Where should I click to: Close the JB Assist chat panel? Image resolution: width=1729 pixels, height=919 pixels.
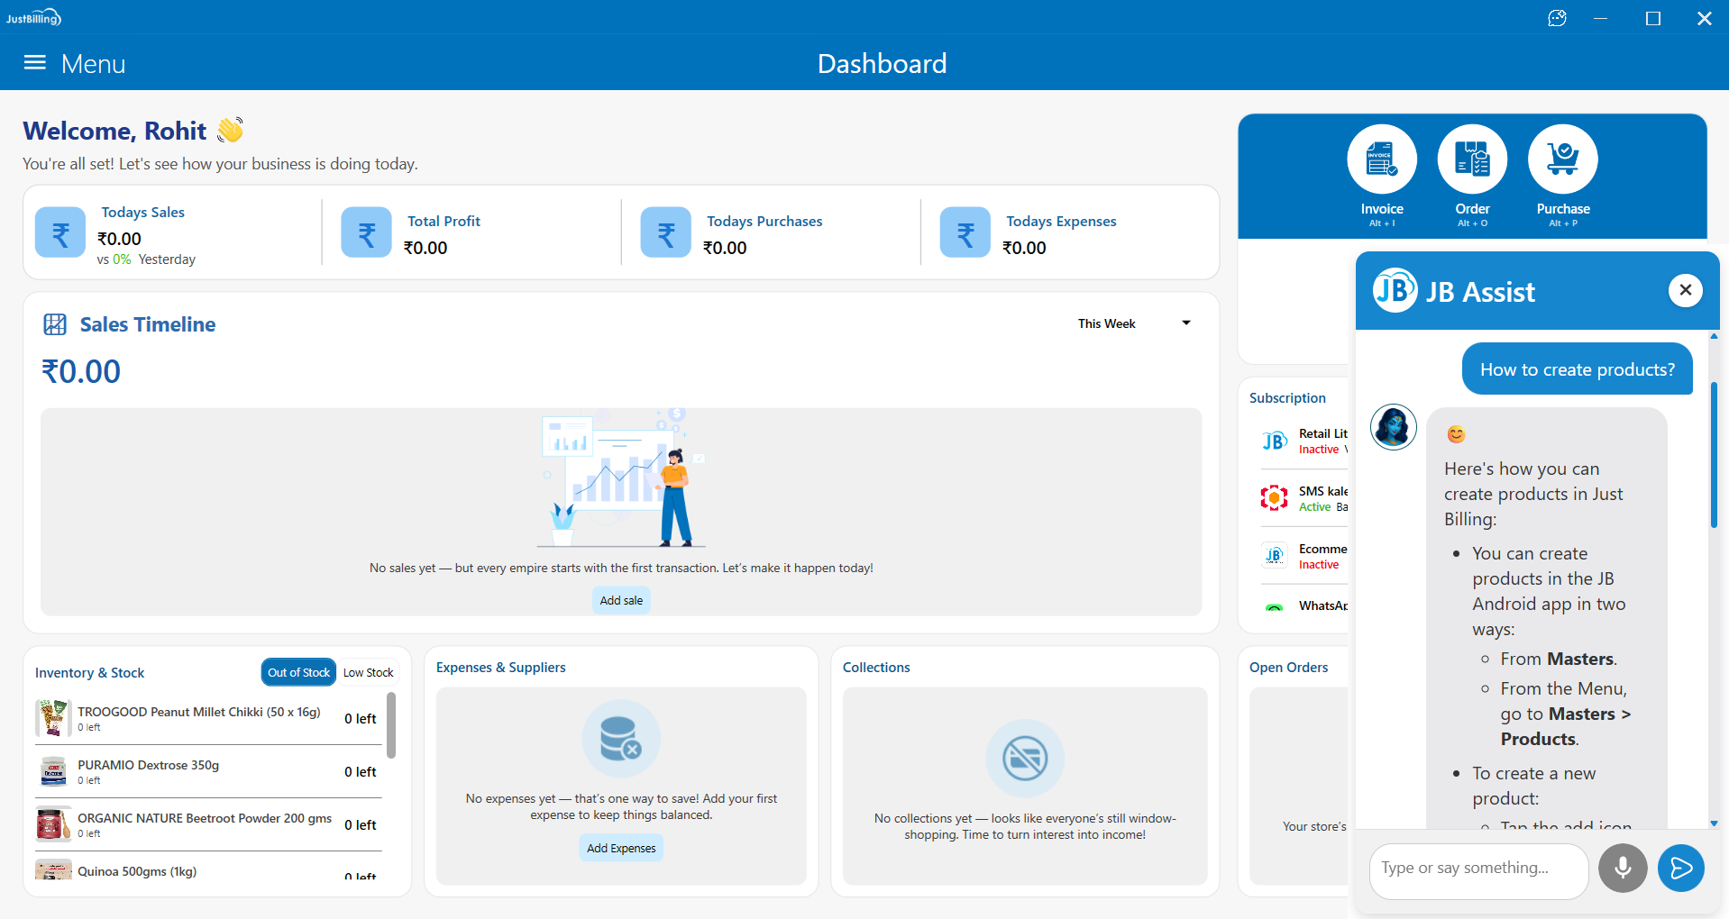point(1685,290)
